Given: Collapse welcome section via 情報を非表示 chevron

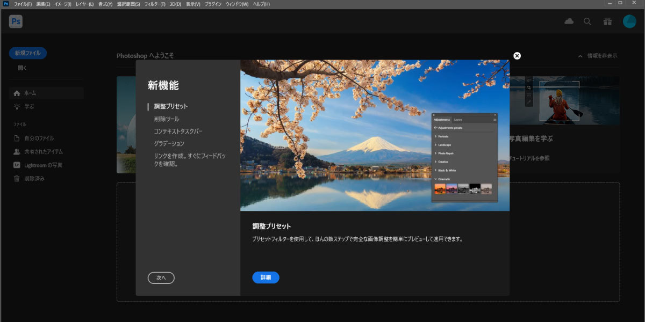Looking at the screenshot, I should pyautogui.click(x=580, y=56).
